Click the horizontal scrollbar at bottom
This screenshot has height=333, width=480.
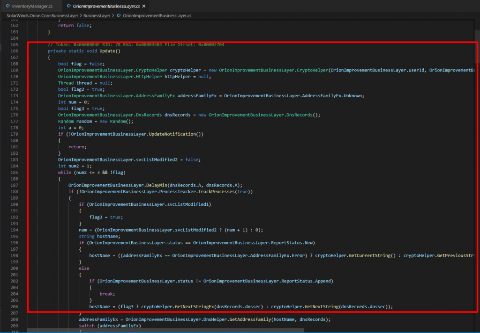click(x=165, y=330)
